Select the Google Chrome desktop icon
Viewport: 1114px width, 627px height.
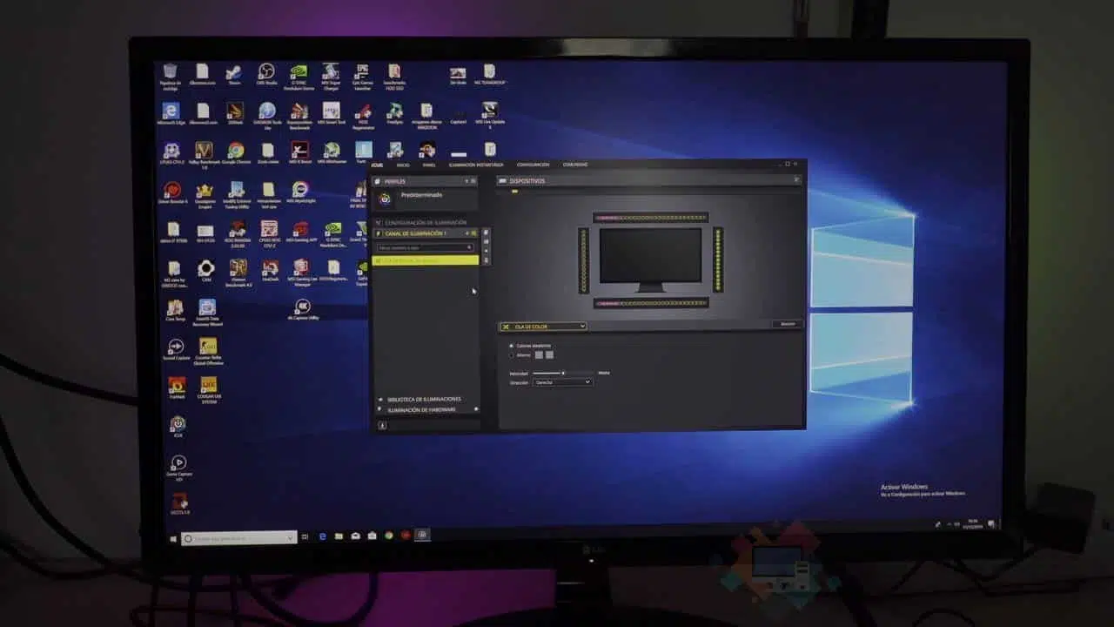click(x=236, y=153)
